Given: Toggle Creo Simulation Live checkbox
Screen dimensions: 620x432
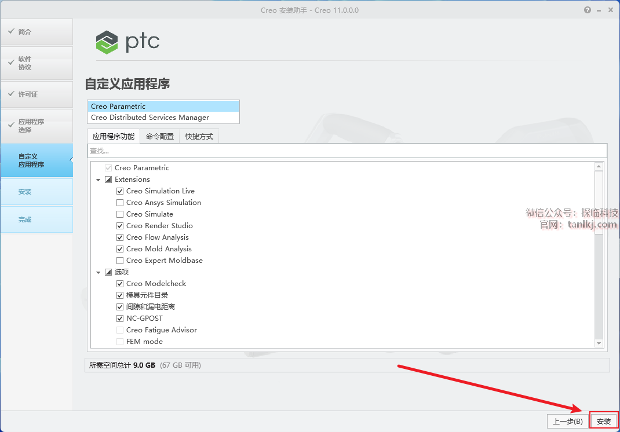Looking at the screenshot, I should pyautogui.click(x=120, y=191).
